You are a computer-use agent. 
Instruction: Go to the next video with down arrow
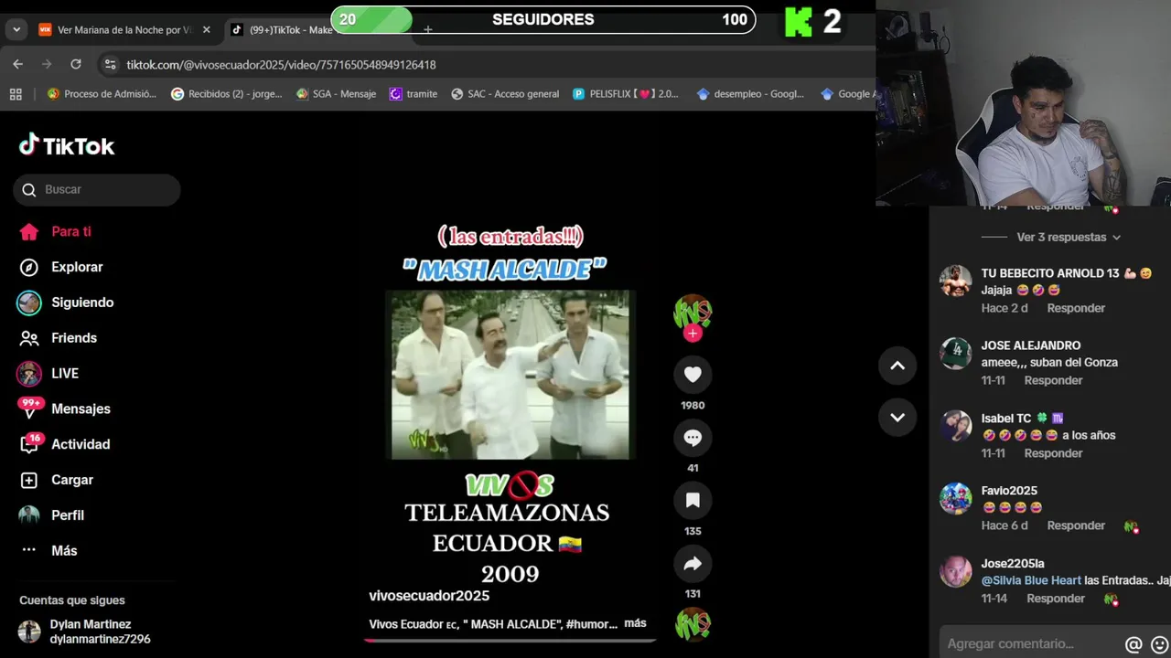[897, 417]
